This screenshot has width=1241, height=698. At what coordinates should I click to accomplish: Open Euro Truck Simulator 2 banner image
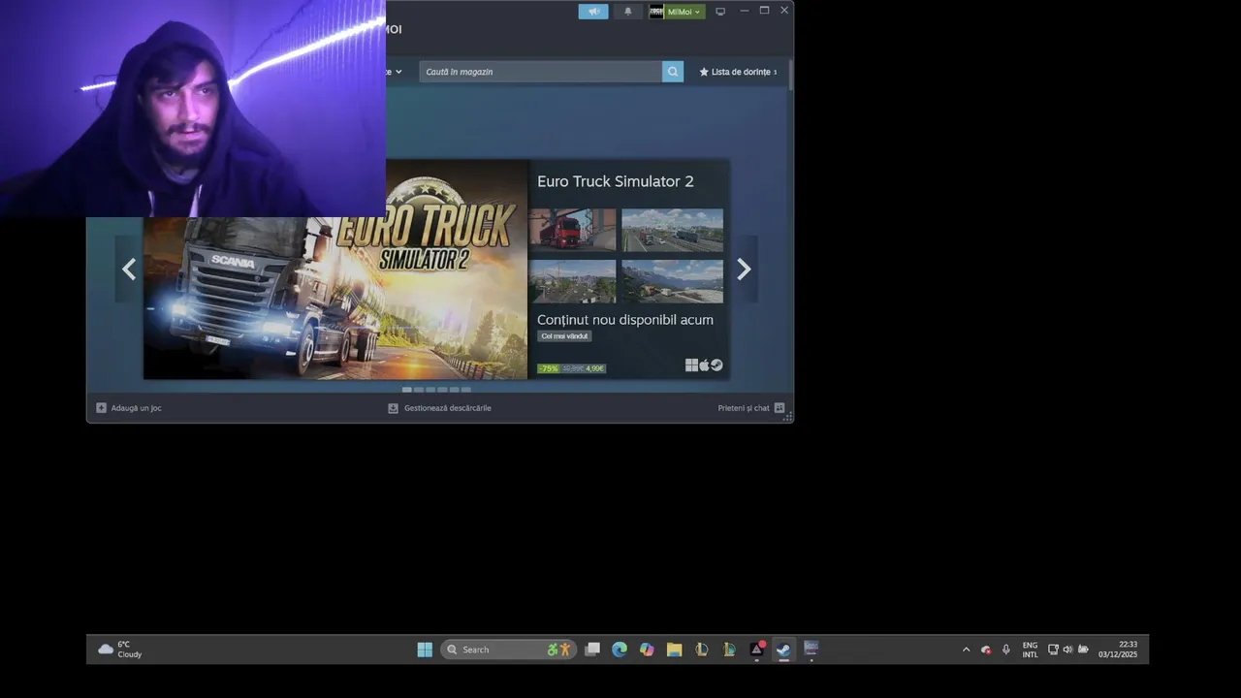tap(335, 270)
